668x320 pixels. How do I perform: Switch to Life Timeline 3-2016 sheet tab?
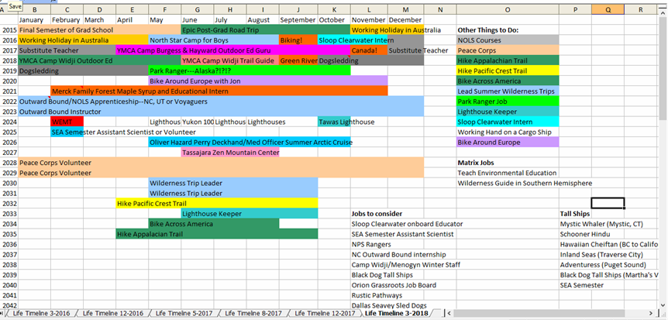pos(37,314)
